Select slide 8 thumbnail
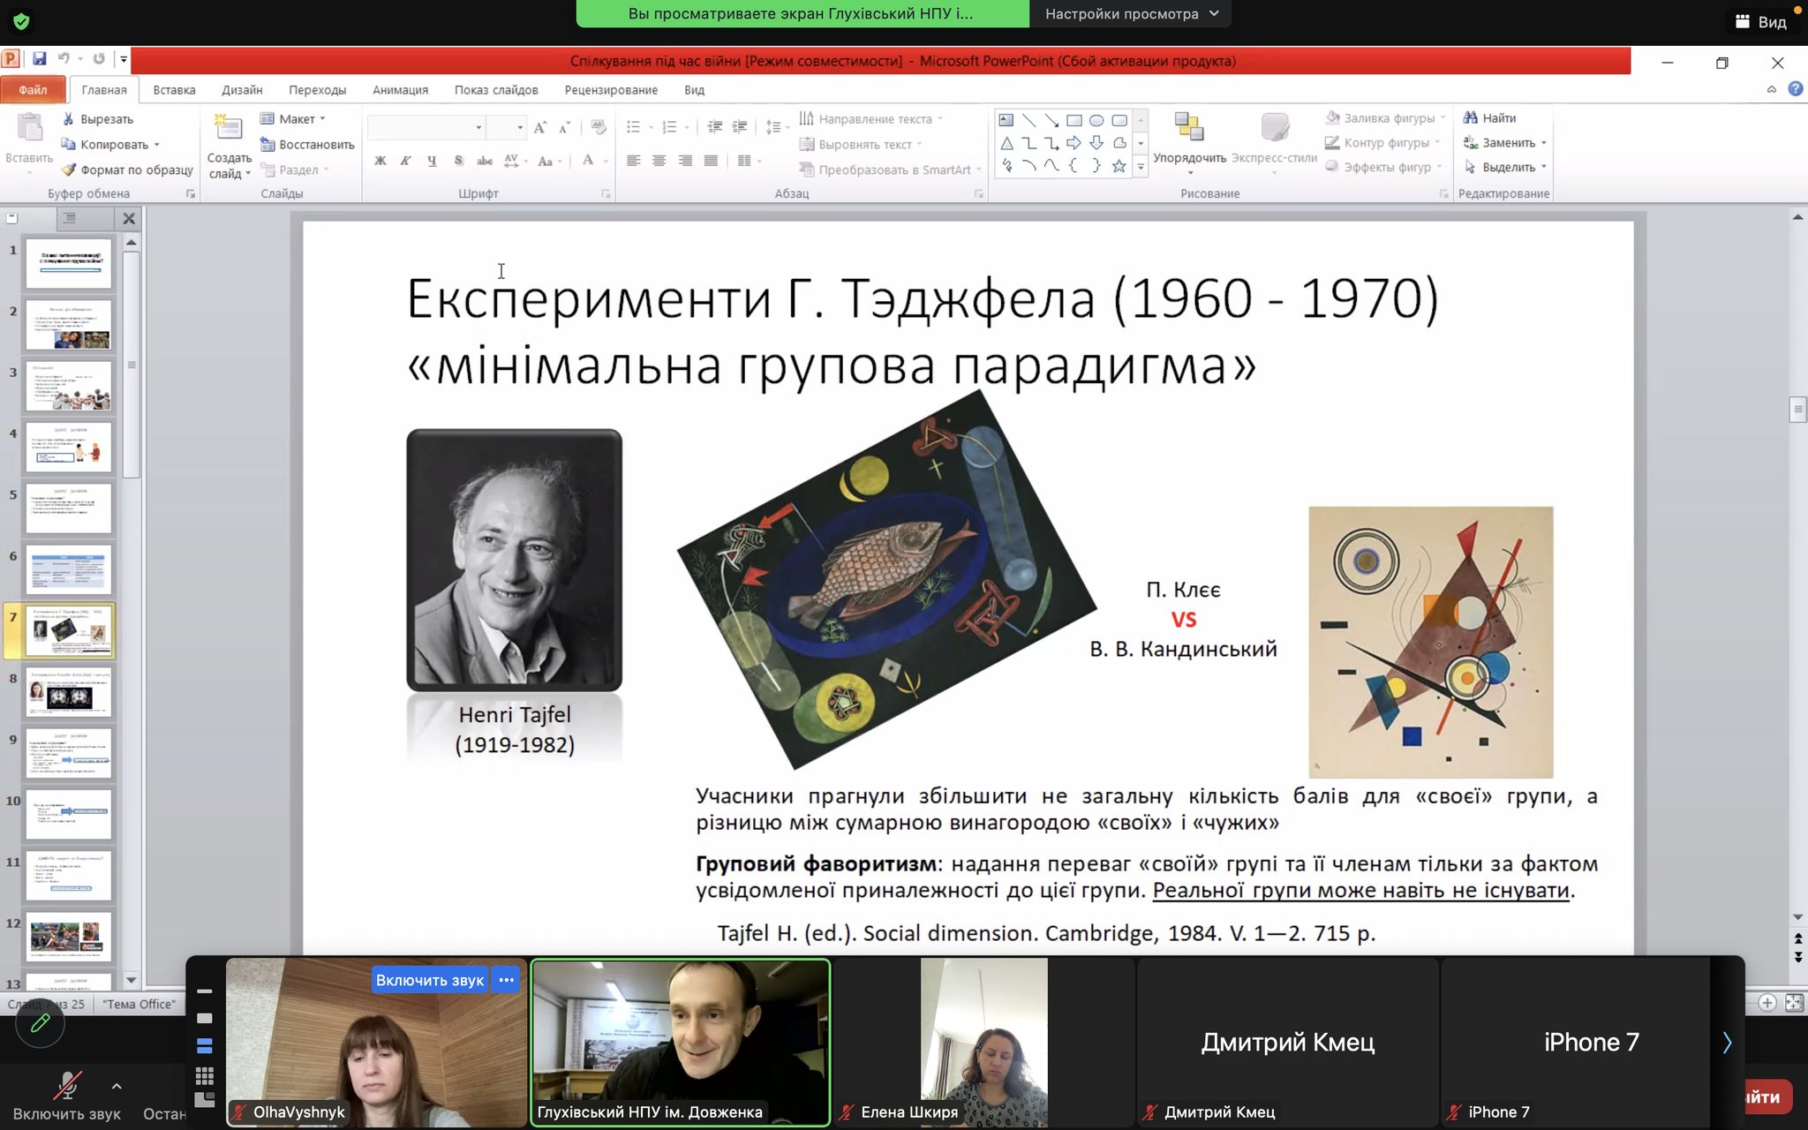The height and width of the screenshot is (1130, 1808). [69, 691]
